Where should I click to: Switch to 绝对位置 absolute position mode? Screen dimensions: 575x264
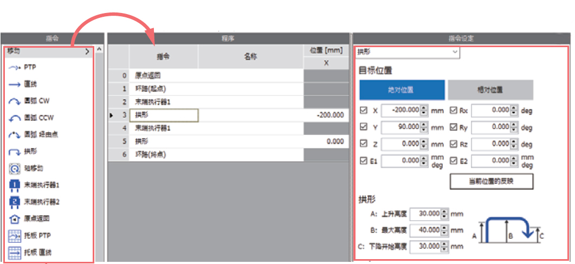[x=402, y=89]
